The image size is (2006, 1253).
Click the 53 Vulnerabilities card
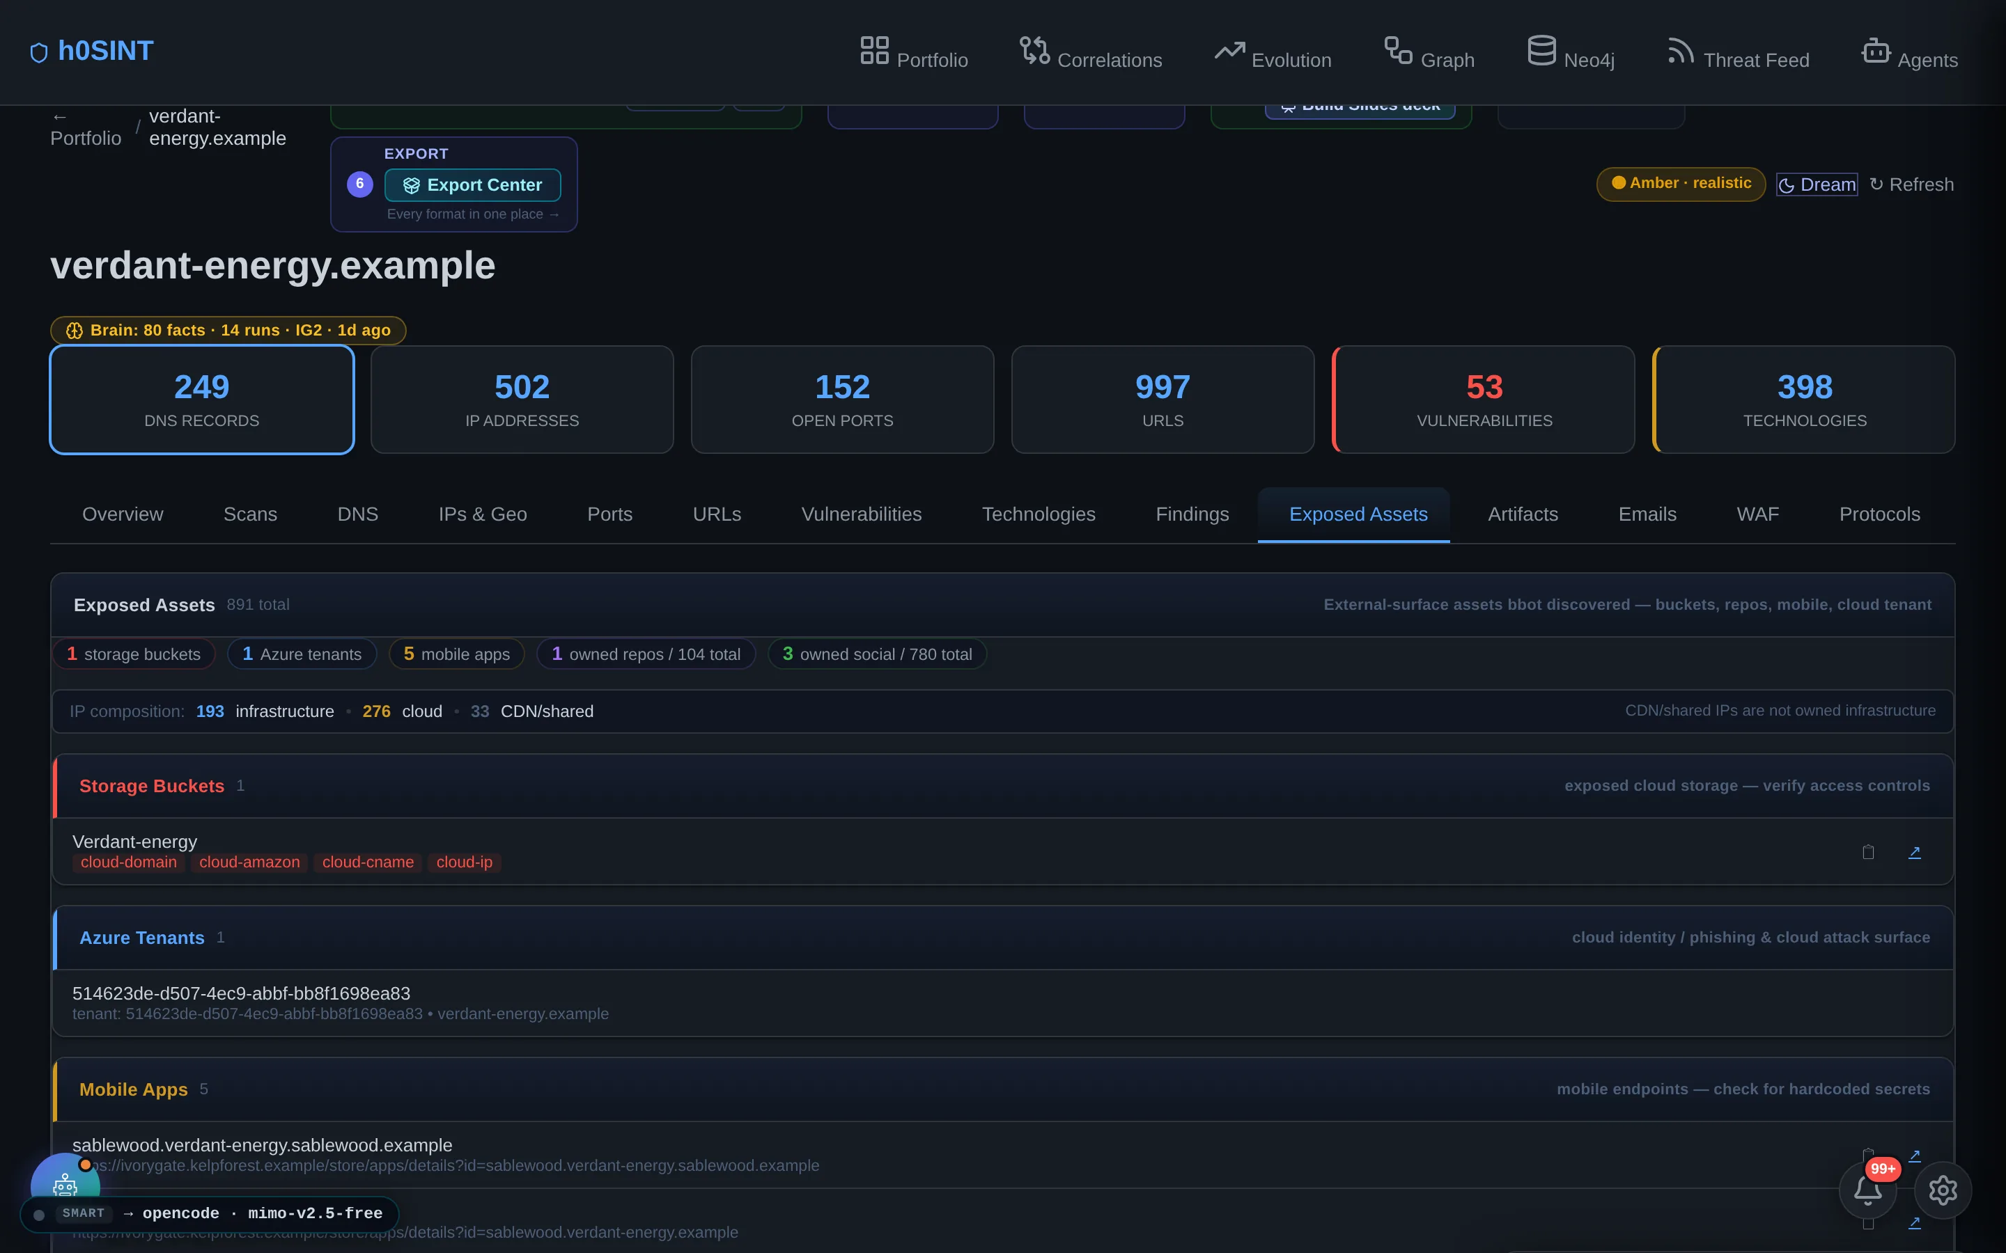click(x=1484, y=400)
